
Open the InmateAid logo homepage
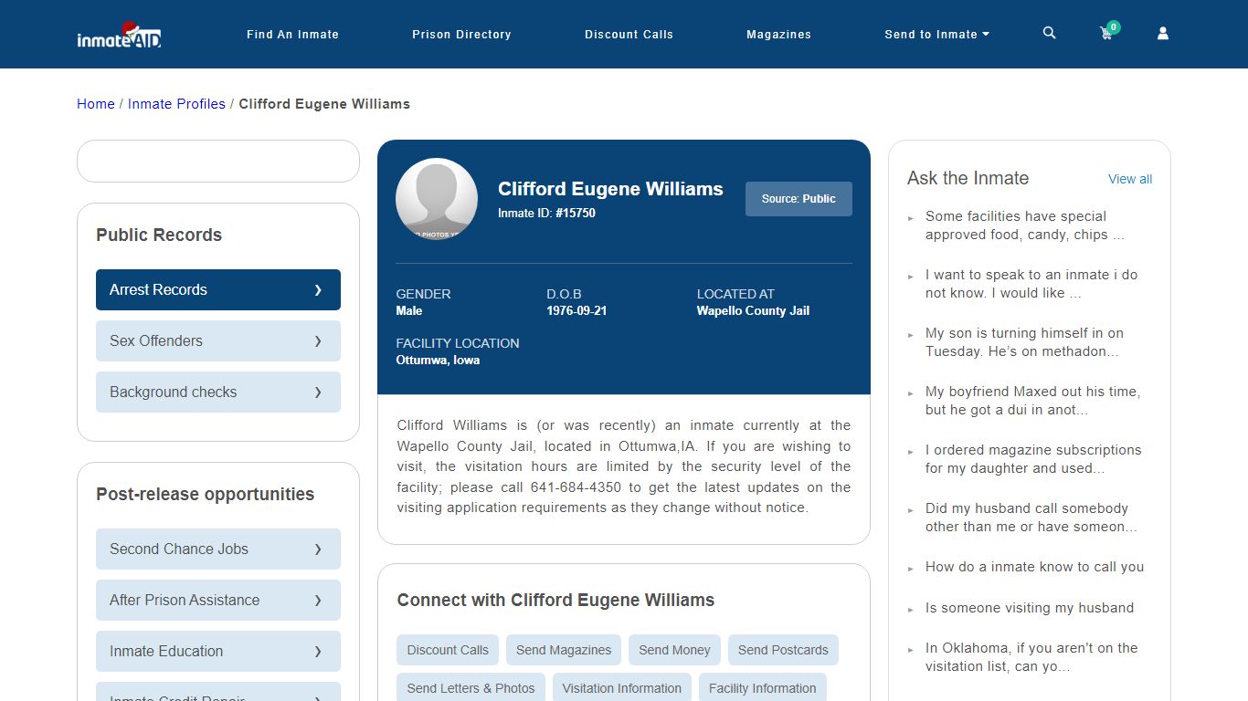(119, 35)
